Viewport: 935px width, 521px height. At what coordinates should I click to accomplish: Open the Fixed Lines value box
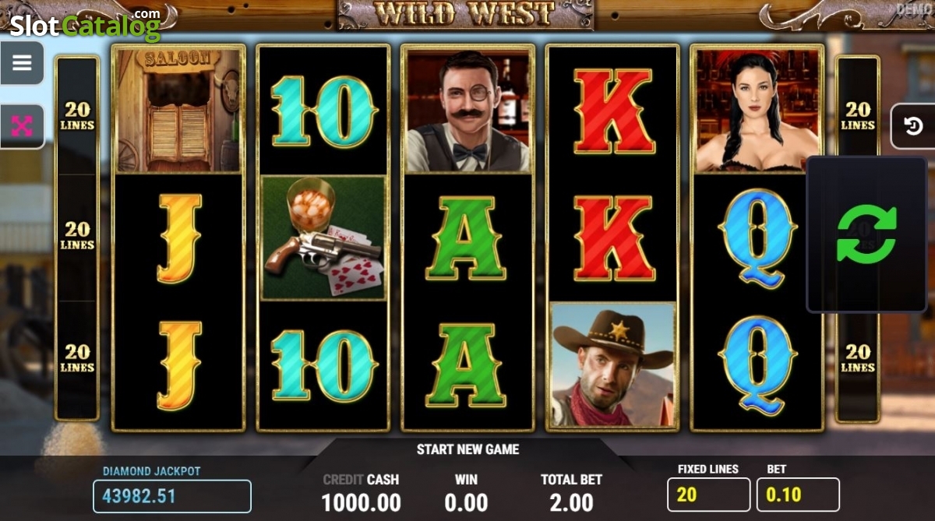(708, 495)
